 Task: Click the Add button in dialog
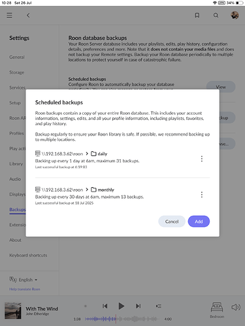[199, 222]
